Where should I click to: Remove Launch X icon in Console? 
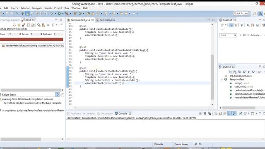[x=205, y=113]
